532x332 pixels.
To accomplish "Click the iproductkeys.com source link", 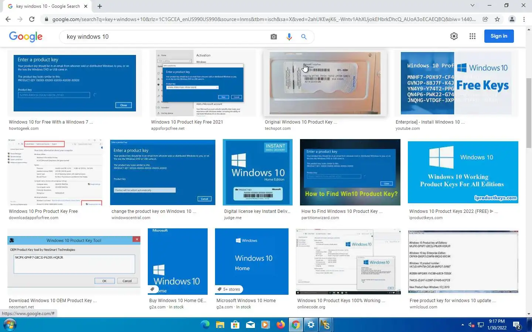I will (x=426, y=218).
